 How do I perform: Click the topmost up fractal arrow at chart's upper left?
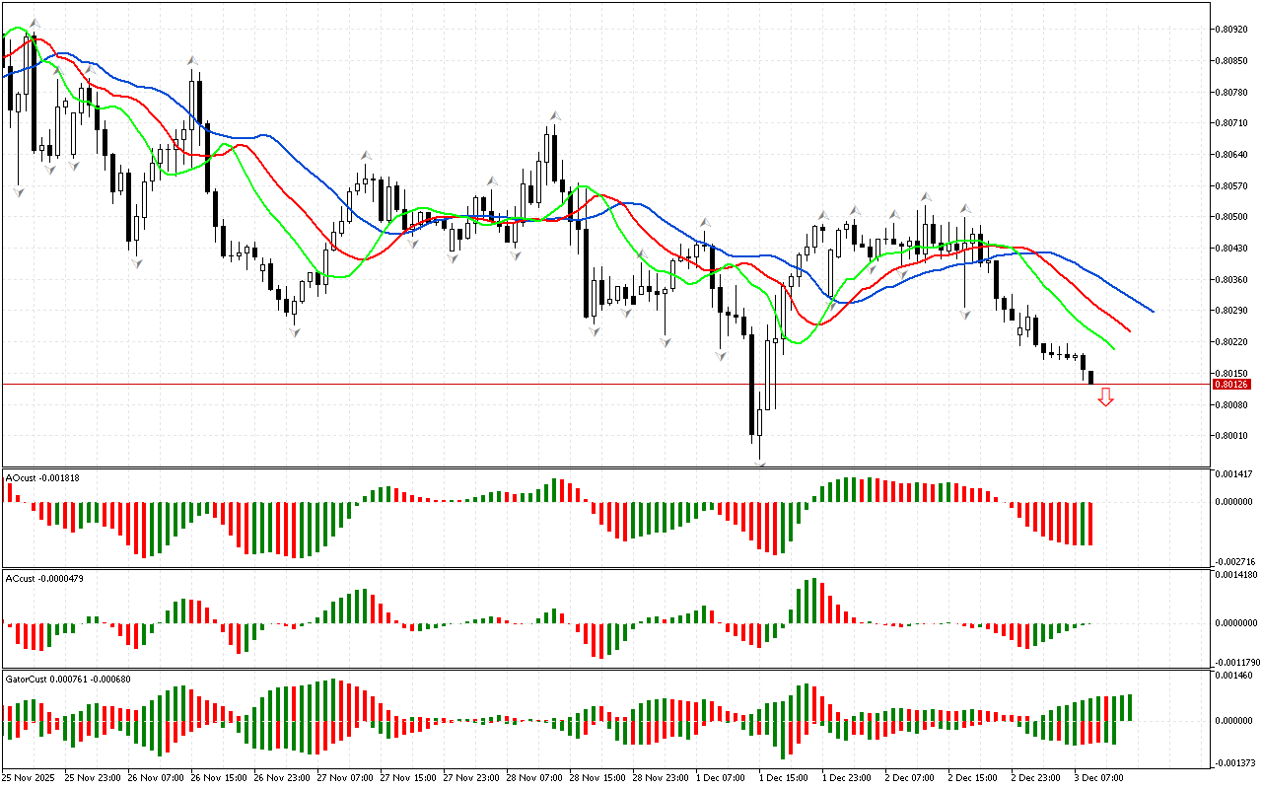point(35,22)
